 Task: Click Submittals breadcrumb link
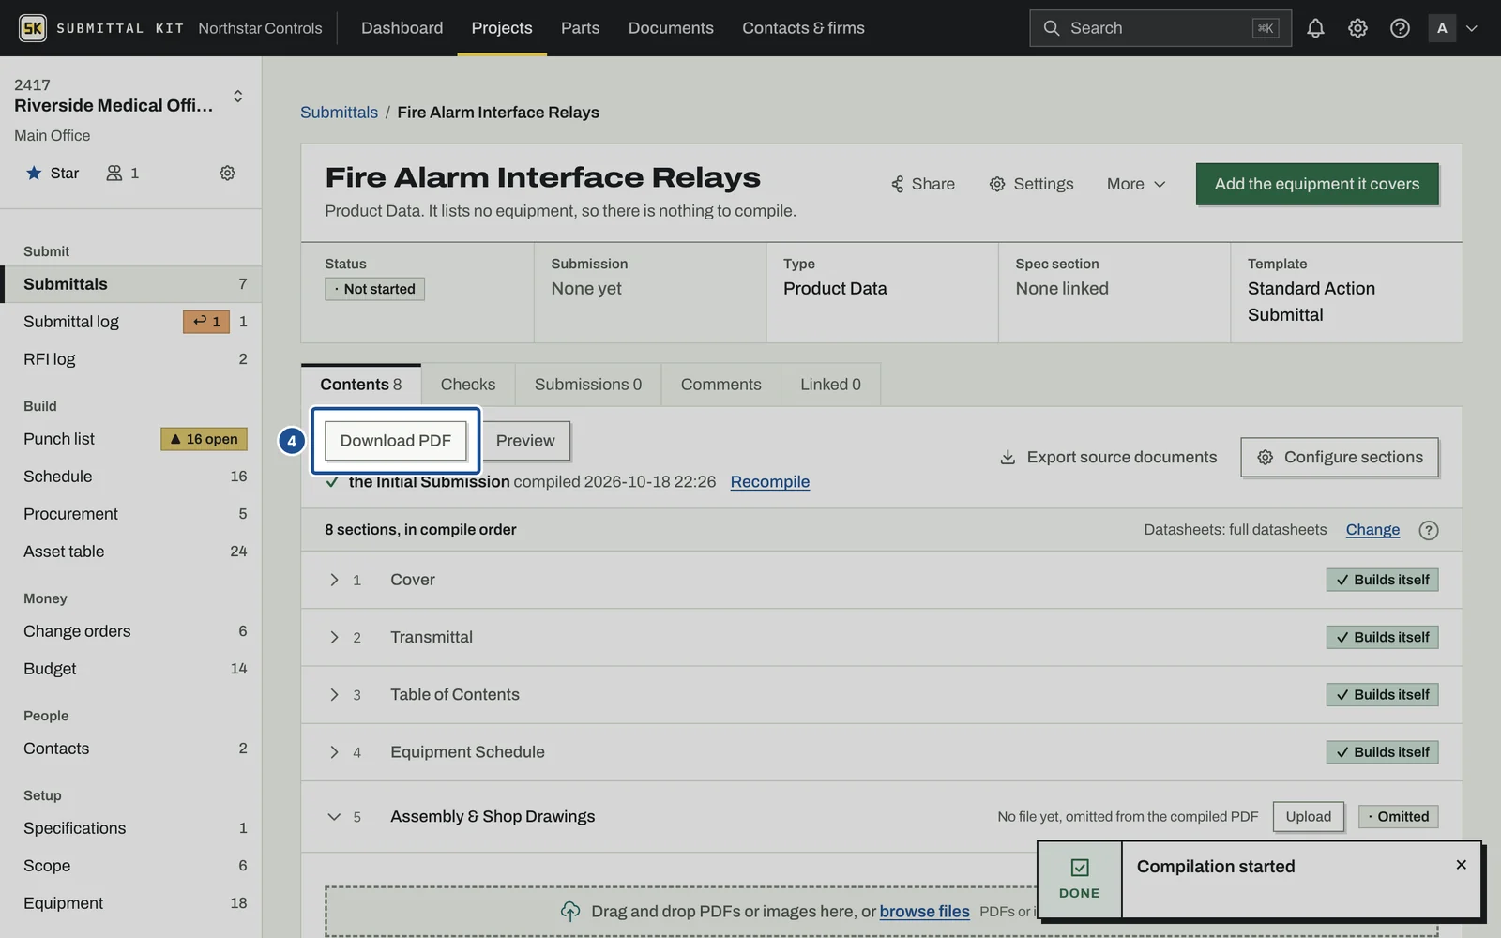pyautogui.click(x=339, y=113)
